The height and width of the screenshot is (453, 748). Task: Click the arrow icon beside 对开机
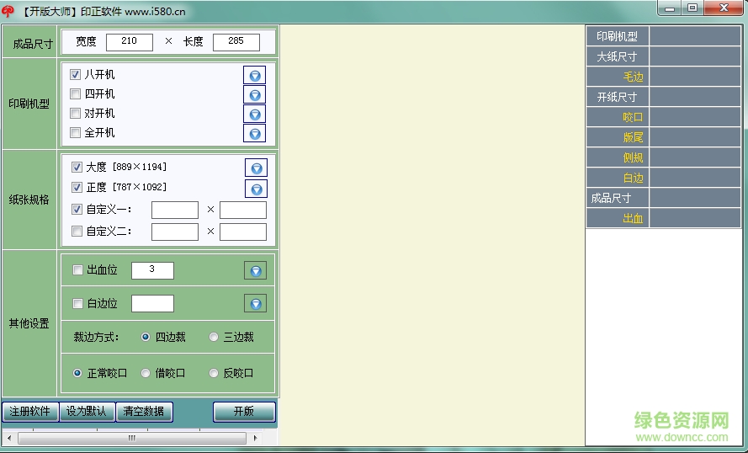(x=254, y=114)
